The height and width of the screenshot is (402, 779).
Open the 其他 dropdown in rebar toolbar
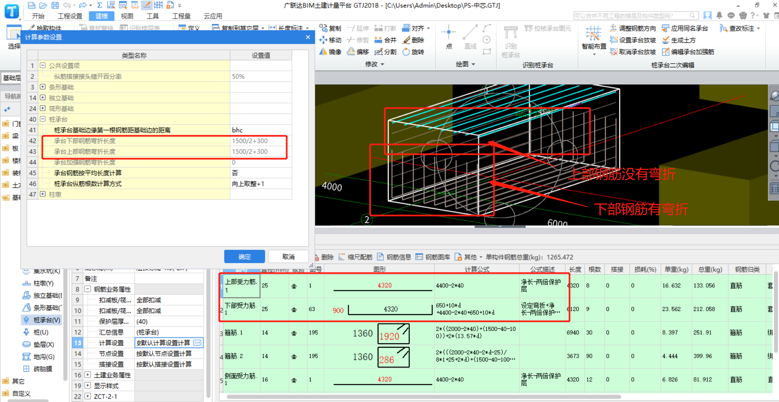click(x=468, y=257)
